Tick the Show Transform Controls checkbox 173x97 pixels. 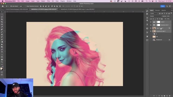pos(25,6)
